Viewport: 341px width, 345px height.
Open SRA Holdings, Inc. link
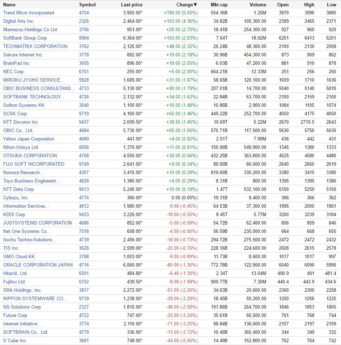tap(22, 290)
